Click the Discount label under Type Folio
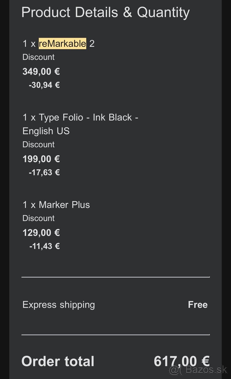This screenshot has width=231, height=379. pyautogui.click(x=38, y=145)
